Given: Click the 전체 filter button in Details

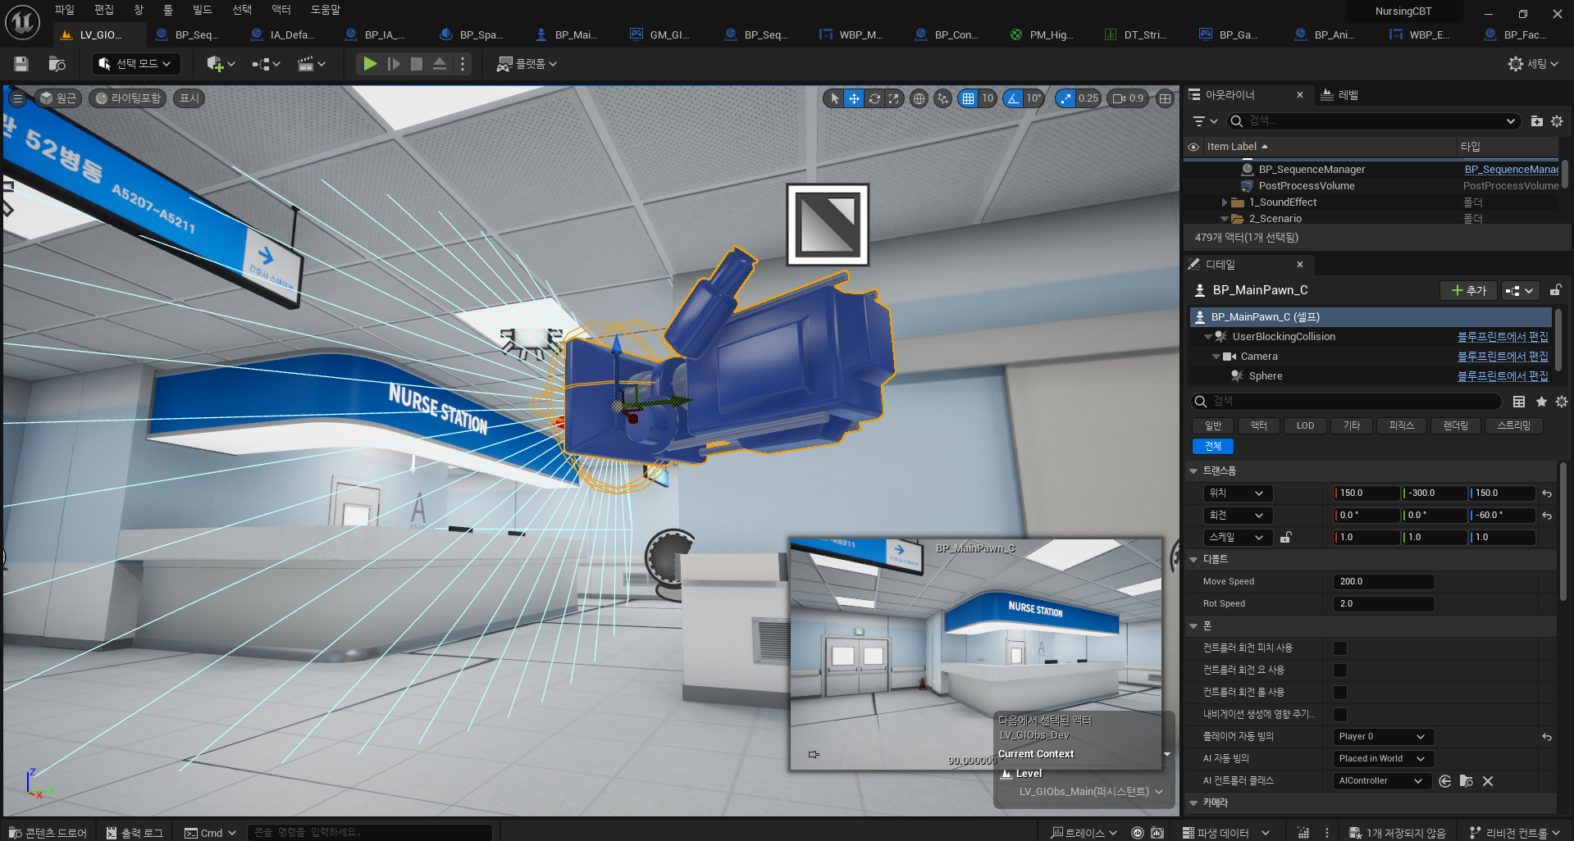Looking at the screenshot, I should tap(1213, 446).
